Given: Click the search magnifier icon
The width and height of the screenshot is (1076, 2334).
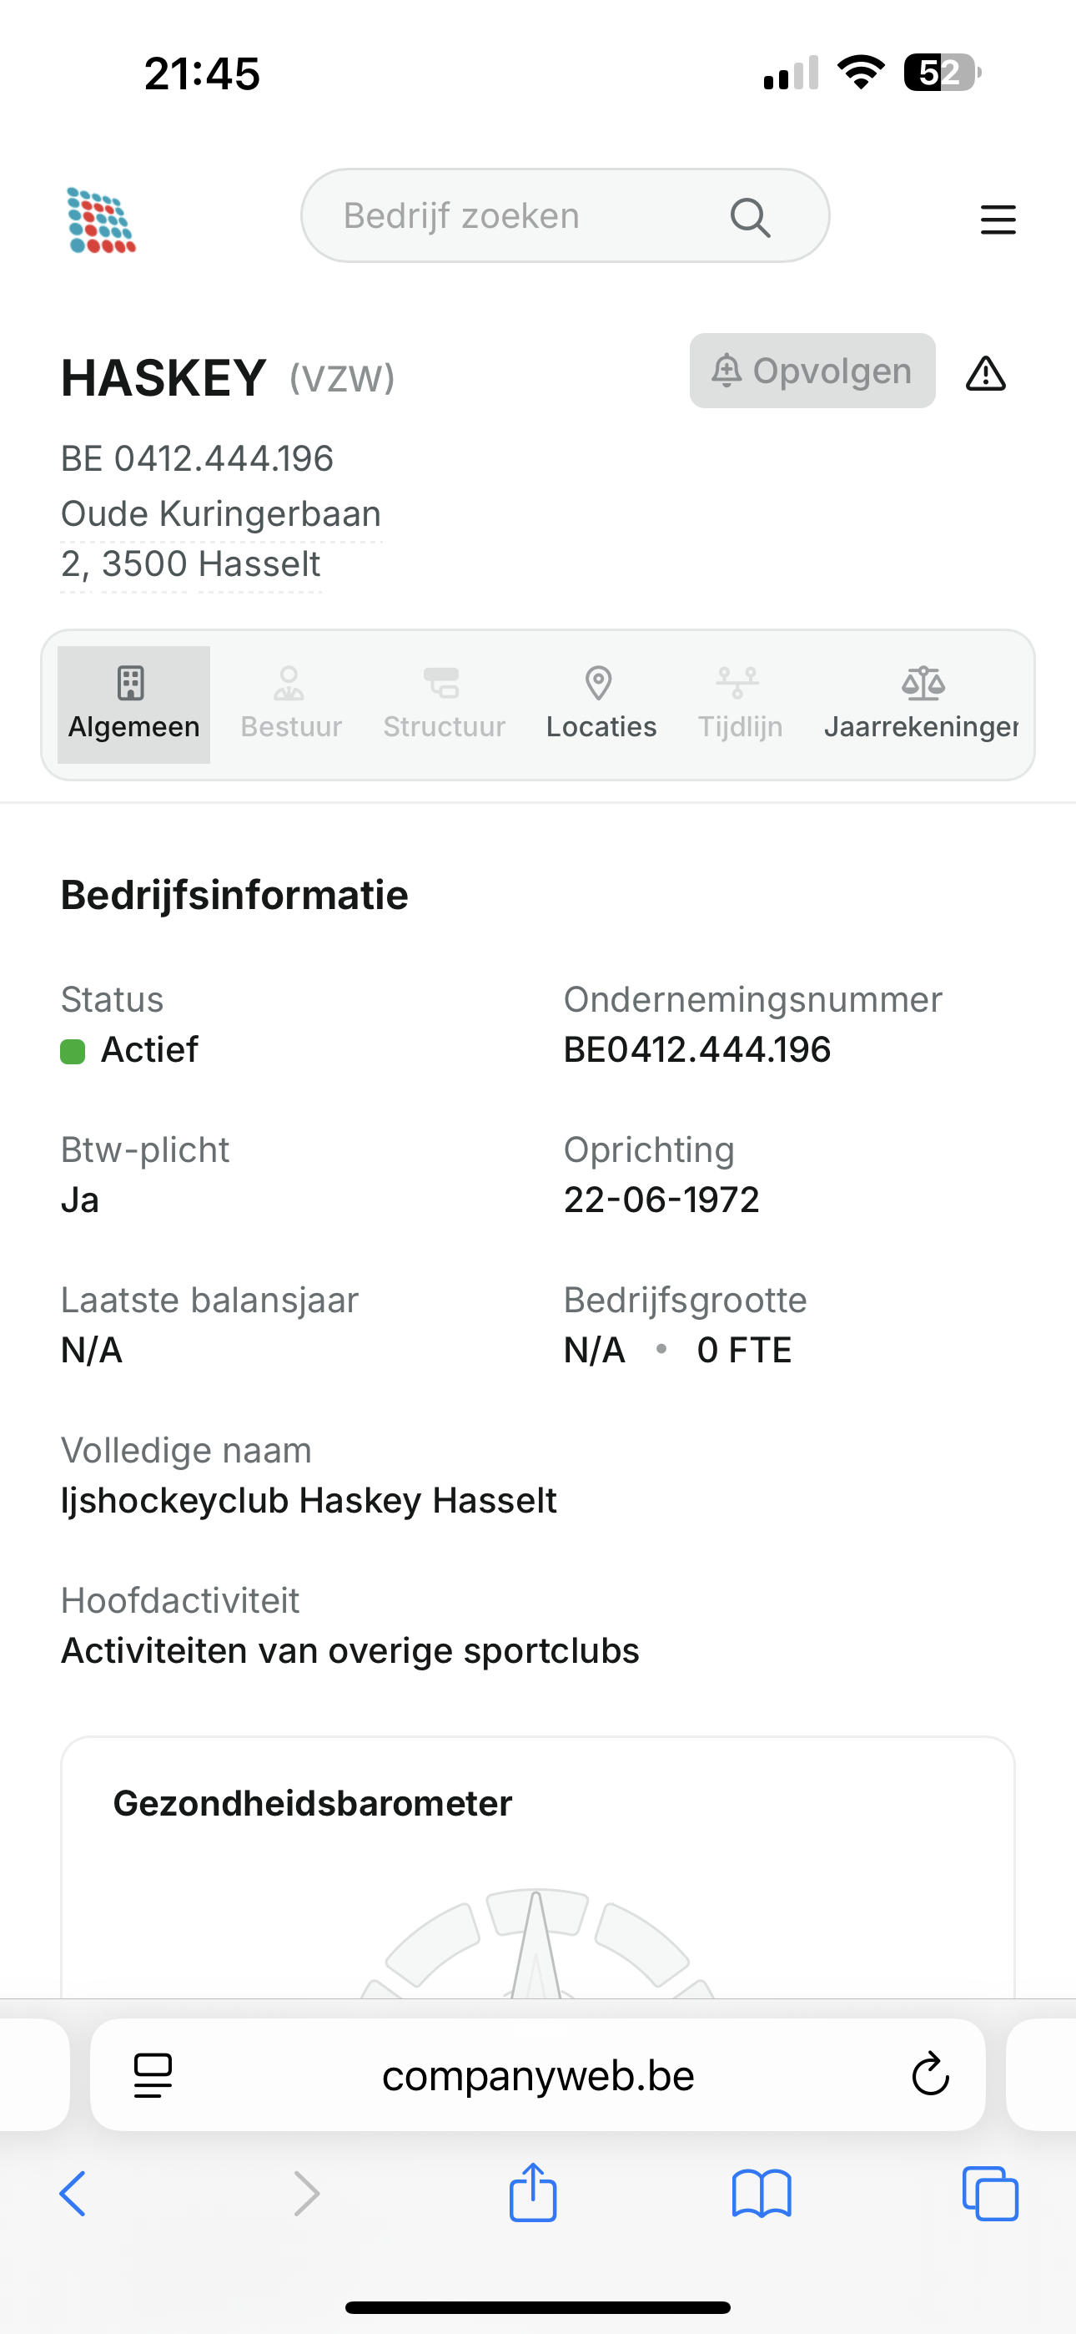Looking at the screenshot, I should [x=750, y=217].
